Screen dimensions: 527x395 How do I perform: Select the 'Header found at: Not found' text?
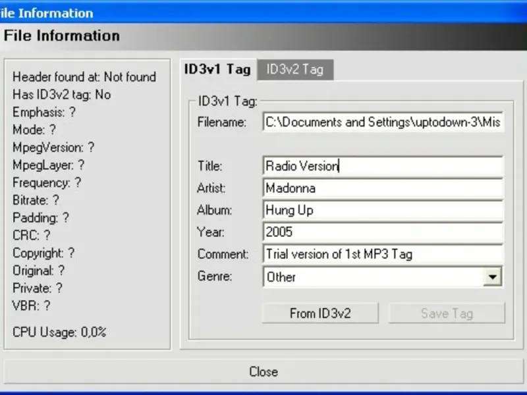pyautogui.click(x=84, y=77)
